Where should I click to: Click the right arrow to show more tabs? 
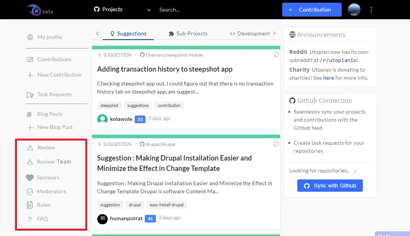tap(274, 33)
